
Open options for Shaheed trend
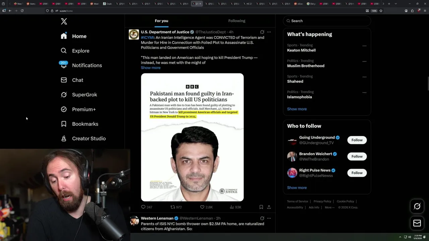point(364,77)
